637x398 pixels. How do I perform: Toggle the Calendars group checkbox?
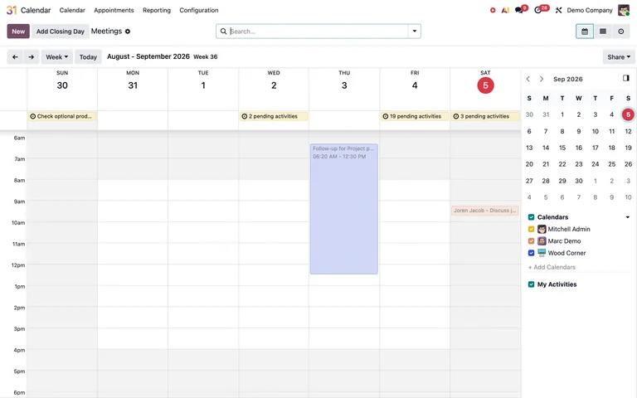click(x=531, y=217)
